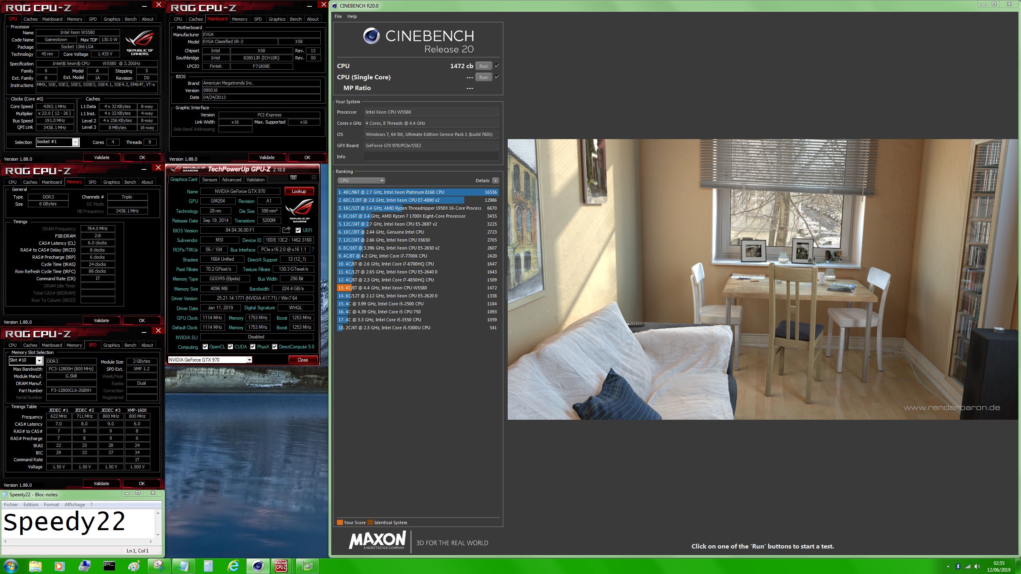Screen dimensions: 1021x574
Task: Open Notepad Format menu
Action: 51,505
